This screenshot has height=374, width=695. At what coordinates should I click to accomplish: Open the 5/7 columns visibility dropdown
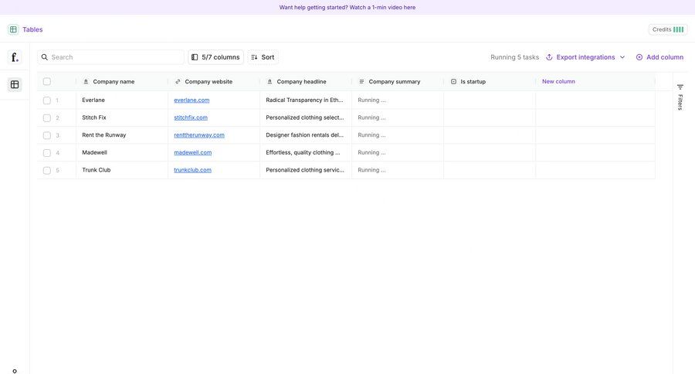[x=216, y=57]
